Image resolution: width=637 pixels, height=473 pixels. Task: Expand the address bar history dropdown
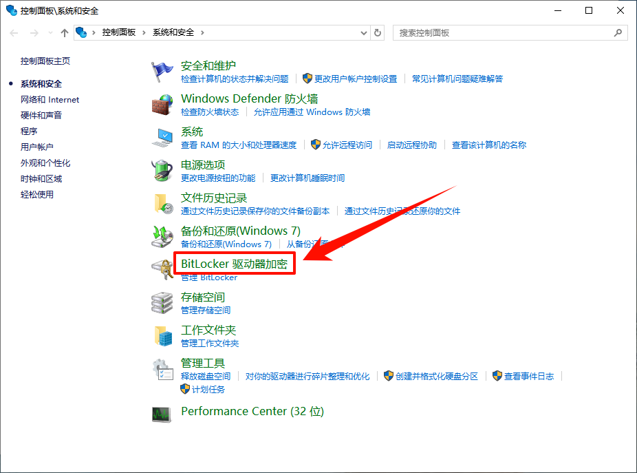coord(364,33)
